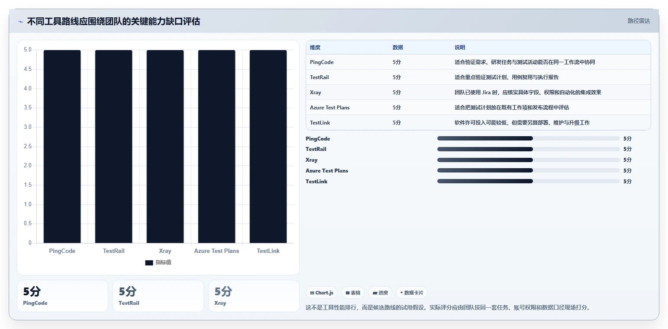Image resolution: width=668 pixels, height=329 pixels.
Task: Click 适合验证需求 description in PingCode row
Action: point(525,62)
